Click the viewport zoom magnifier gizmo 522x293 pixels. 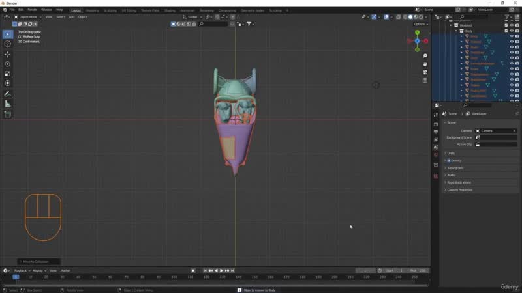click(x=425, y=56)
